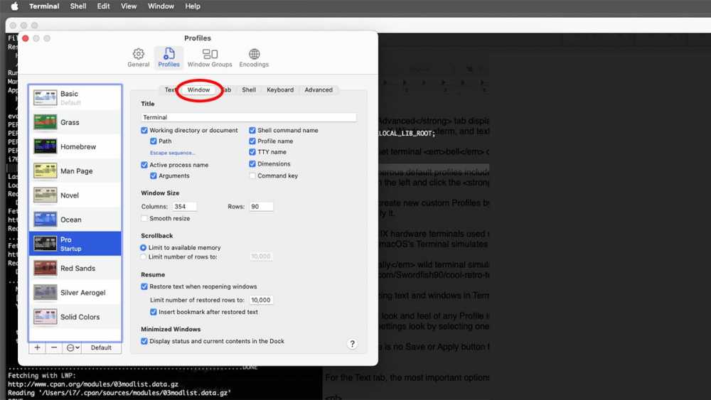This screenshot has height=400, width=711.
Task: Toggle Insert bookmark after restored text
Action: (x=154, y=312)
